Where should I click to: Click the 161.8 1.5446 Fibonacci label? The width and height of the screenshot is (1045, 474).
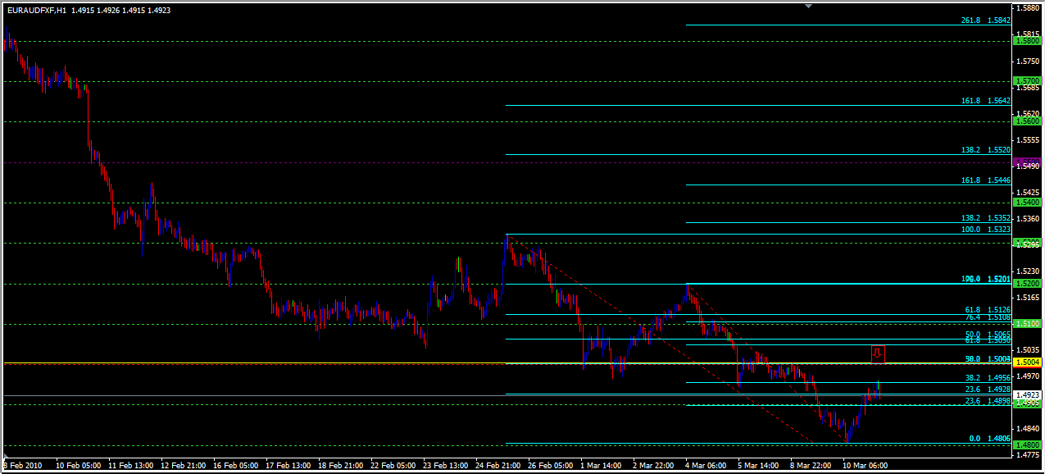point(985,180)
